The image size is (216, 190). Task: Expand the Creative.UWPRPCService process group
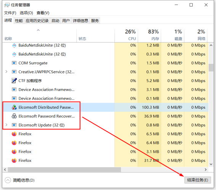(6, 71)
